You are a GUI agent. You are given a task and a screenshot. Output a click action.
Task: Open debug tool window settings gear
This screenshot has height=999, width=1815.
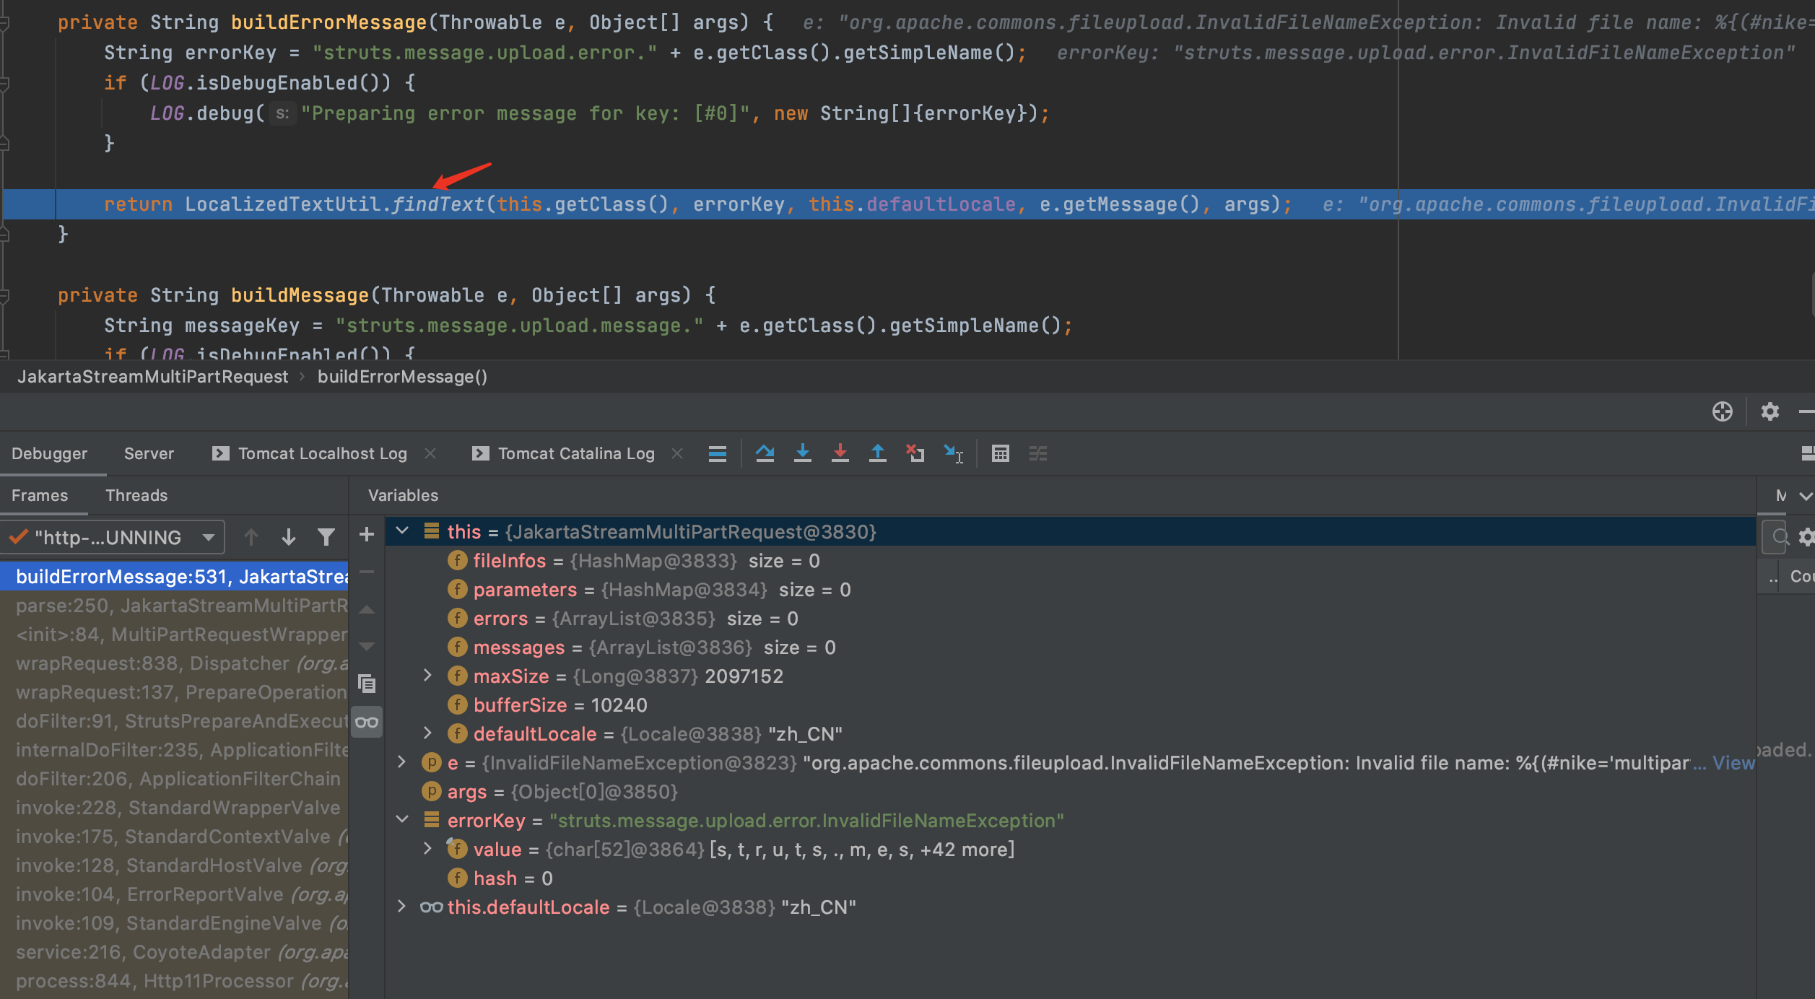click(x=1770, y=411)
